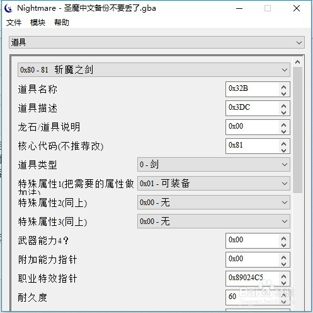This screenshot has width=313, height=313.
Task: Increase 道具名称 value with up arrow
Action: pos(283,86)
